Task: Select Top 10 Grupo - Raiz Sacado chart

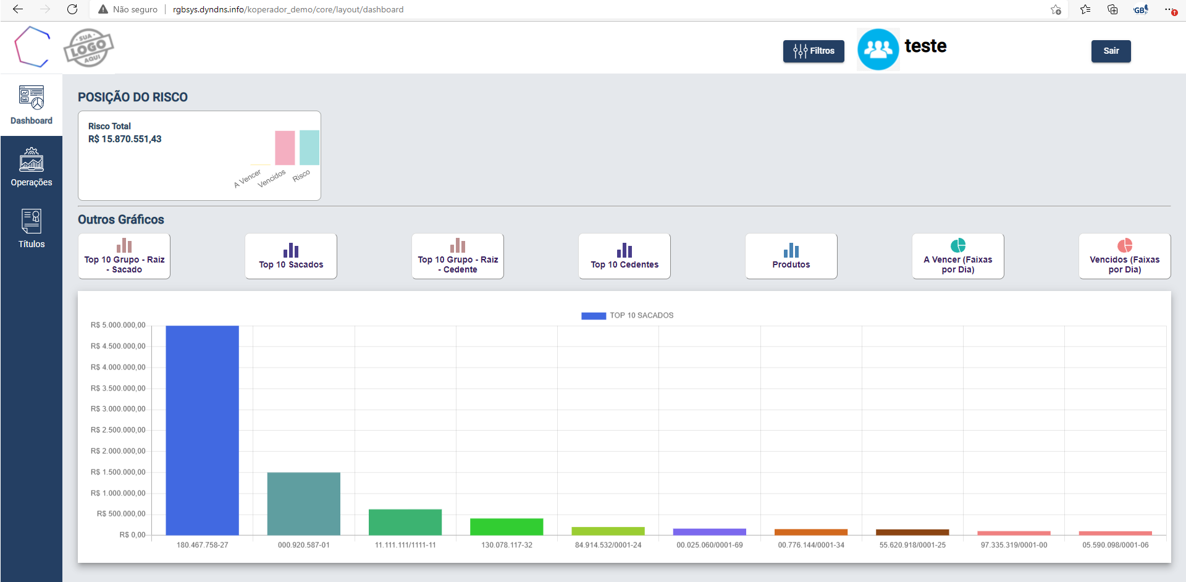Action: click(124, 256)
